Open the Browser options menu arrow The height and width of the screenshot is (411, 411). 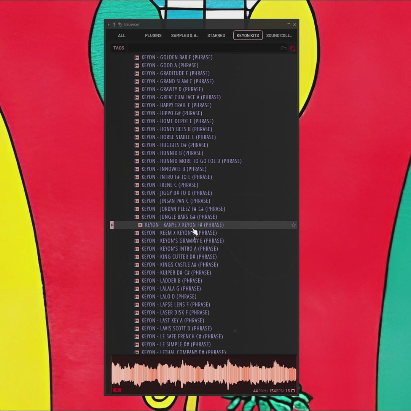pos(108,25)
